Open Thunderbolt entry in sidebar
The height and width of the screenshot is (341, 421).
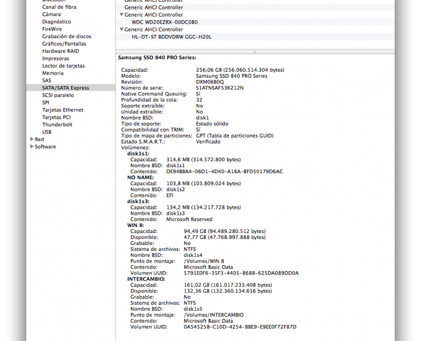(x=57, y=125)
